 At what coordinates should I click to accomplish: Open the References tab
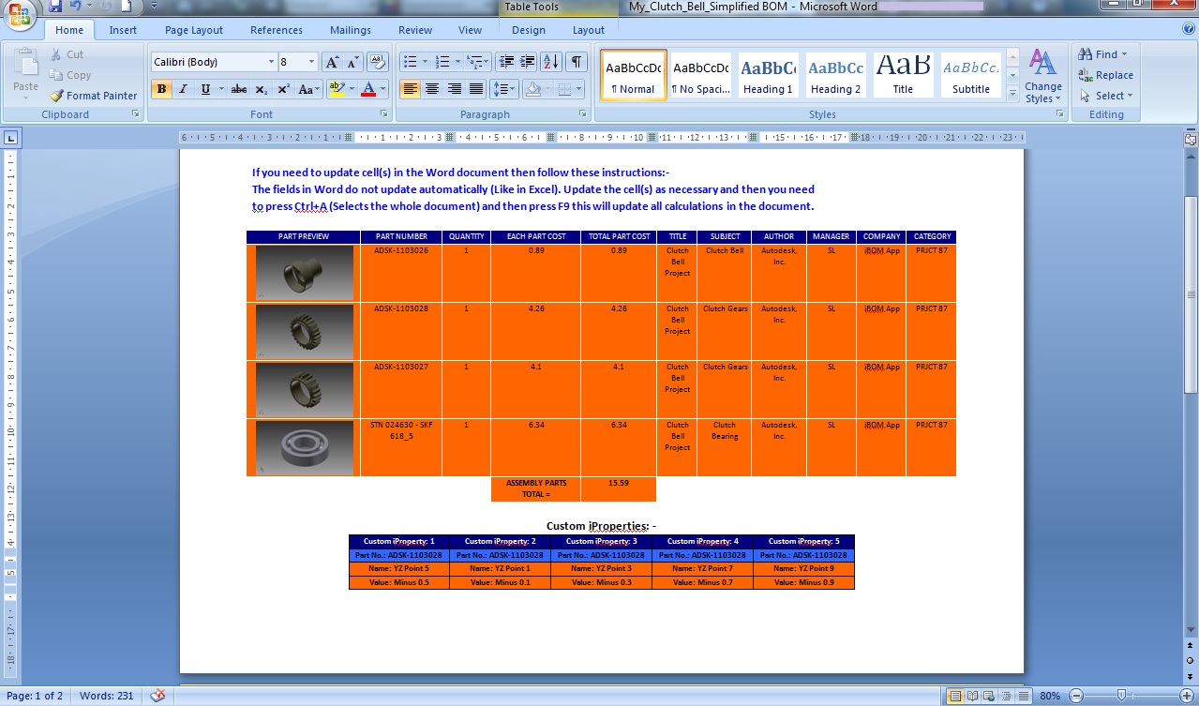pyautogui.click(x=277, y=30)
